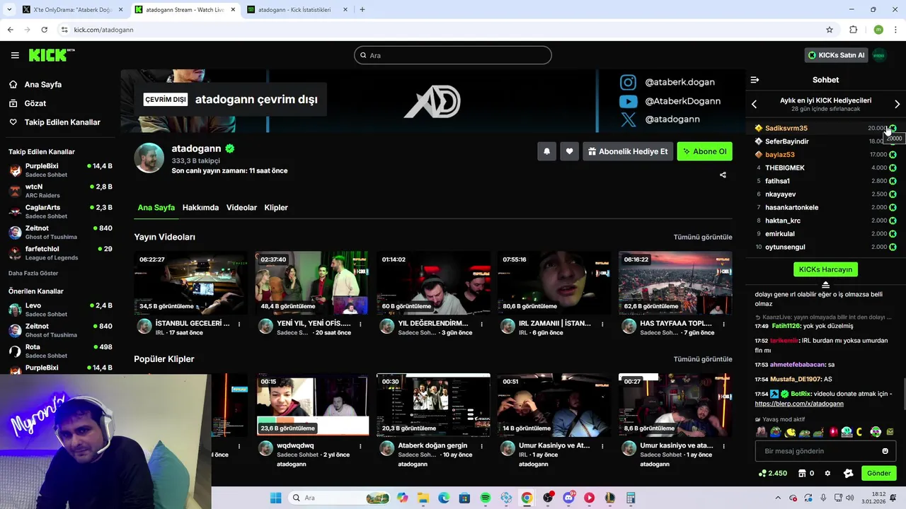Open the X link @atadogann
Screen dimensions: 906x509
pos(660,119)
